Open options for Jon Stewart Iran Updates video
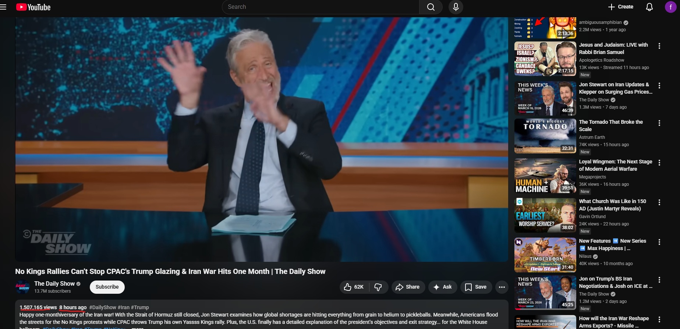This screenshot has width=680, height=329. 659,86
